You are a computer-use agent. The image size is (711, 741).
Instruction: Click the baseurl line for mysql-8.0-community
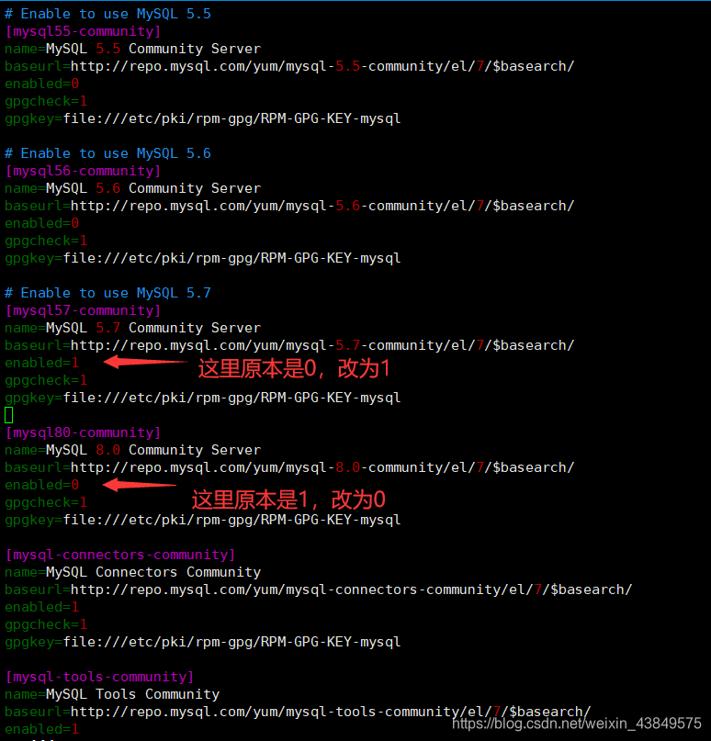pyautogui.click(x=289, y=467)
